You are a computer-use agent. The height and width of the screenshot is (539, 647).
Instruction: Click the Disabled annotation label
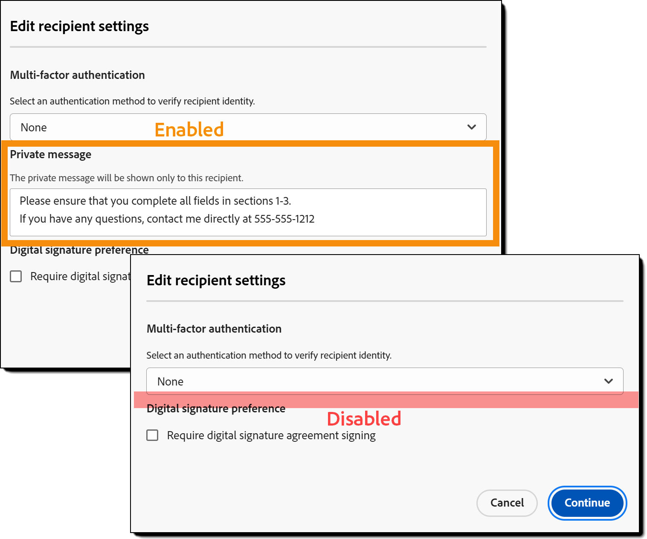tap(364, 418)
